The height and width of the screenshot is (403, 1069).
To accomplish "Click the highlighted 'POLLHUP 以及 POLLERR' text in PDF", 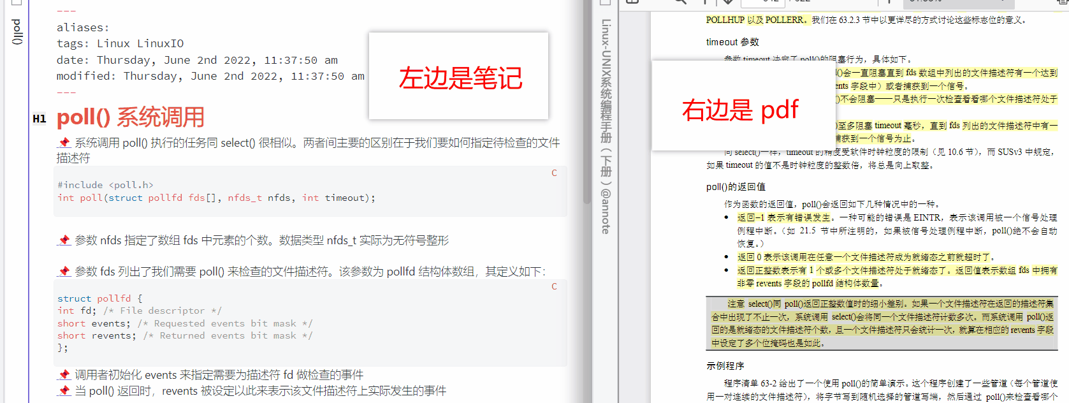I will pyautogui.click(x=756, y=20).
